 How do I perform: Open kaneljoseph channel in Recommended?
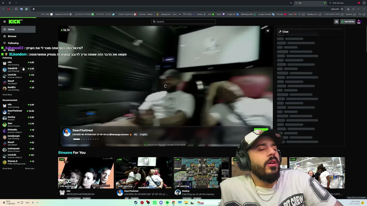click(18, 137)
